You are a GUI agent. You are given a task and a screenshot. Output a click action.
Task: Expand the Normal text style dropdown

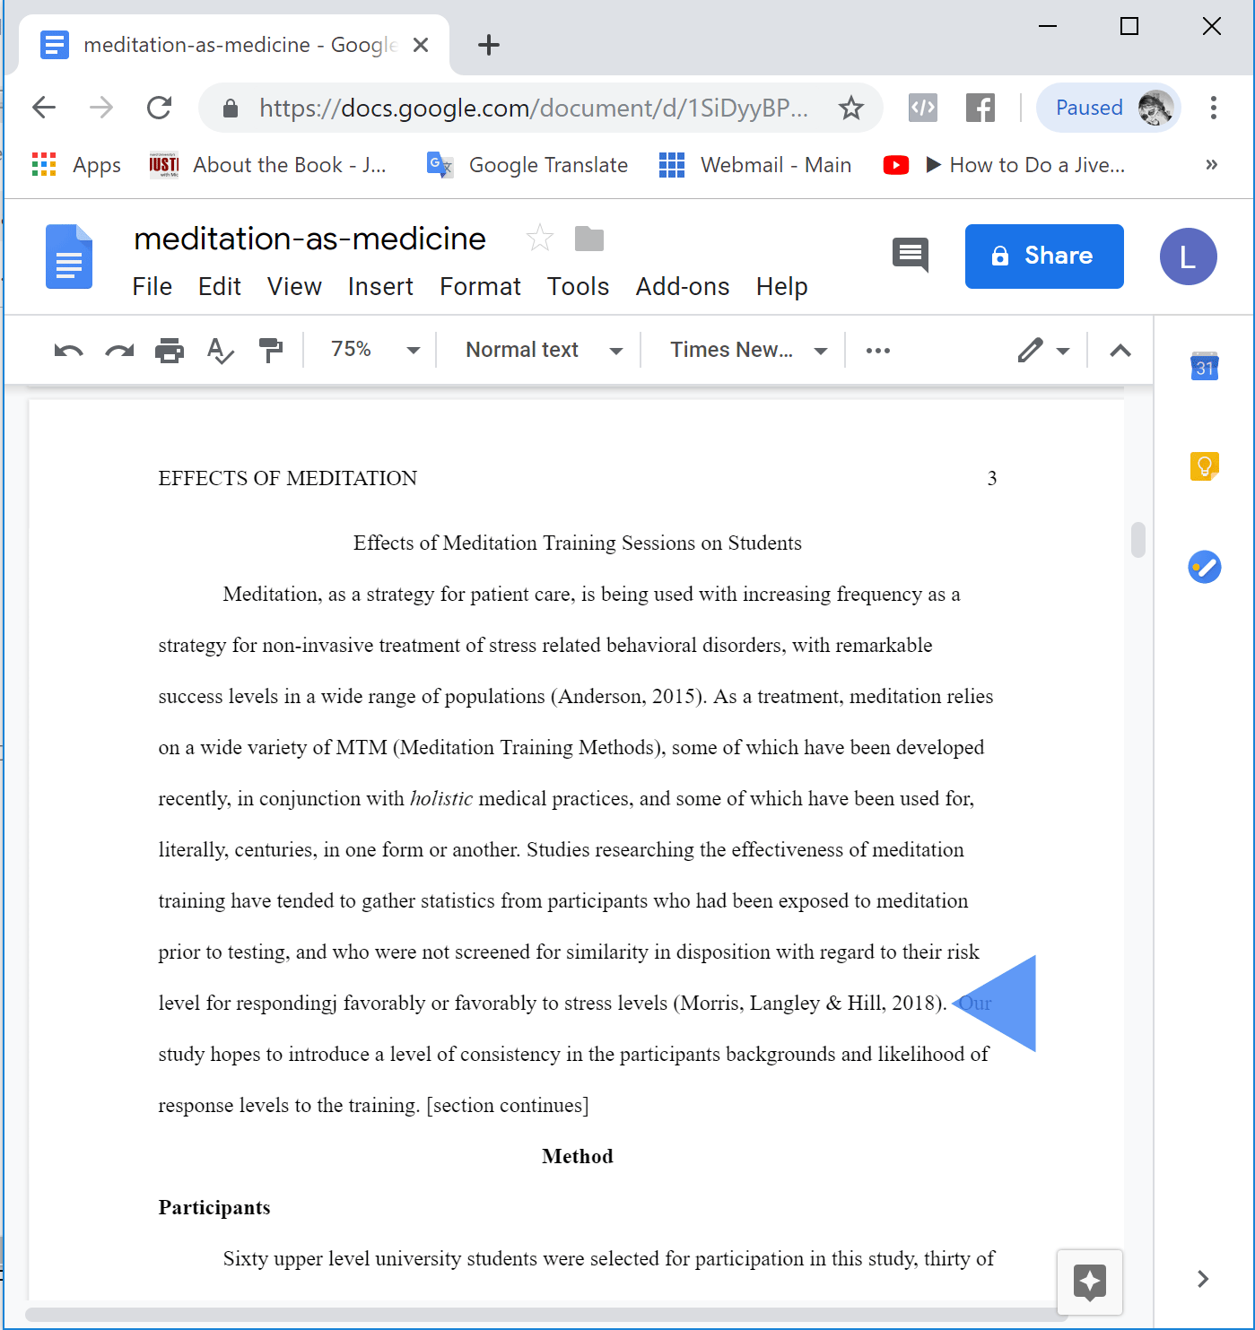tap(543, 350)
